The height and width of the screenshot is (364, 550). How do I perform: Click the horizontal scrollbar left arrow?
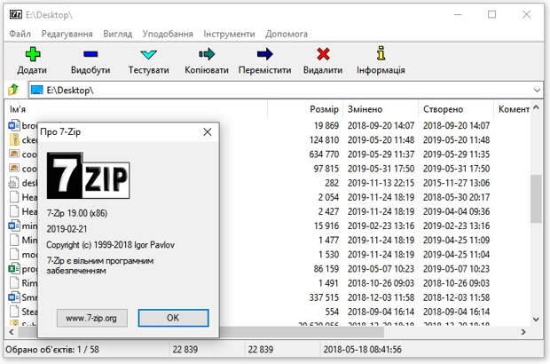click(x=12, y=332)
